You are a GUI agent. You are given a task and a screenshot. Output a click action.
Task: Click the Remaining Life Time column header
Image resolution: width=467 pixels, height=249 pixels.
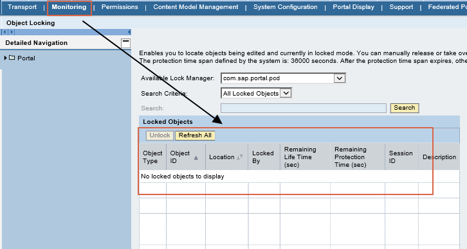click(x=305, y=157)
